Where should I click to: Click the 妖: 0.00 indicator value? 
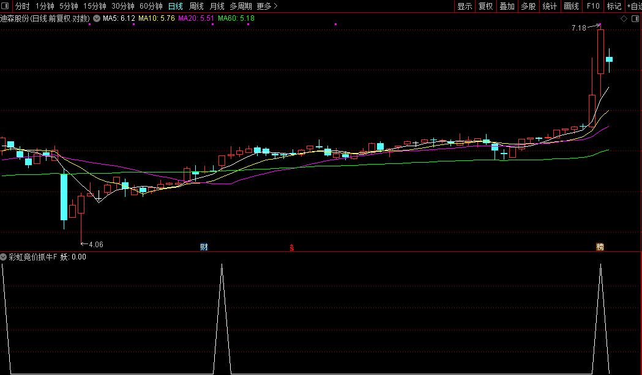(73, 257)
